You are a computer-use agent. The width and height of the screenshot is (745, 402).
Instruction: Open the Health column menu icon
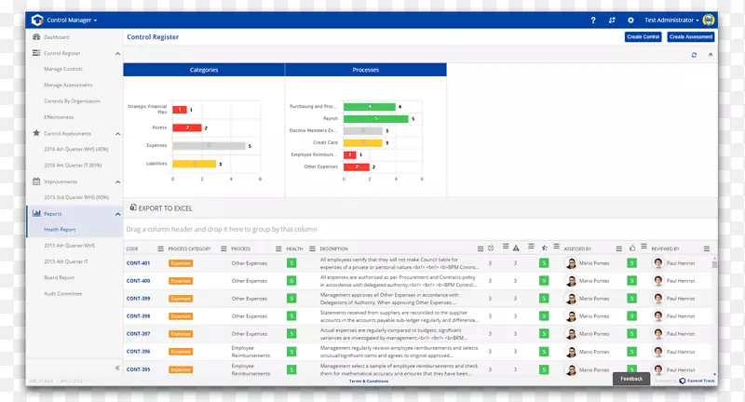coord(312,248)
